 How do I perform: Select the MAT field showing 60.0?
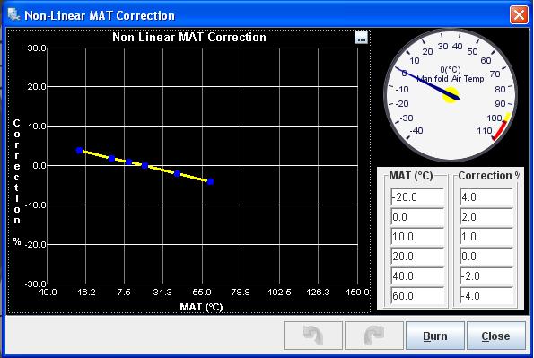click(x=417, y=296)
